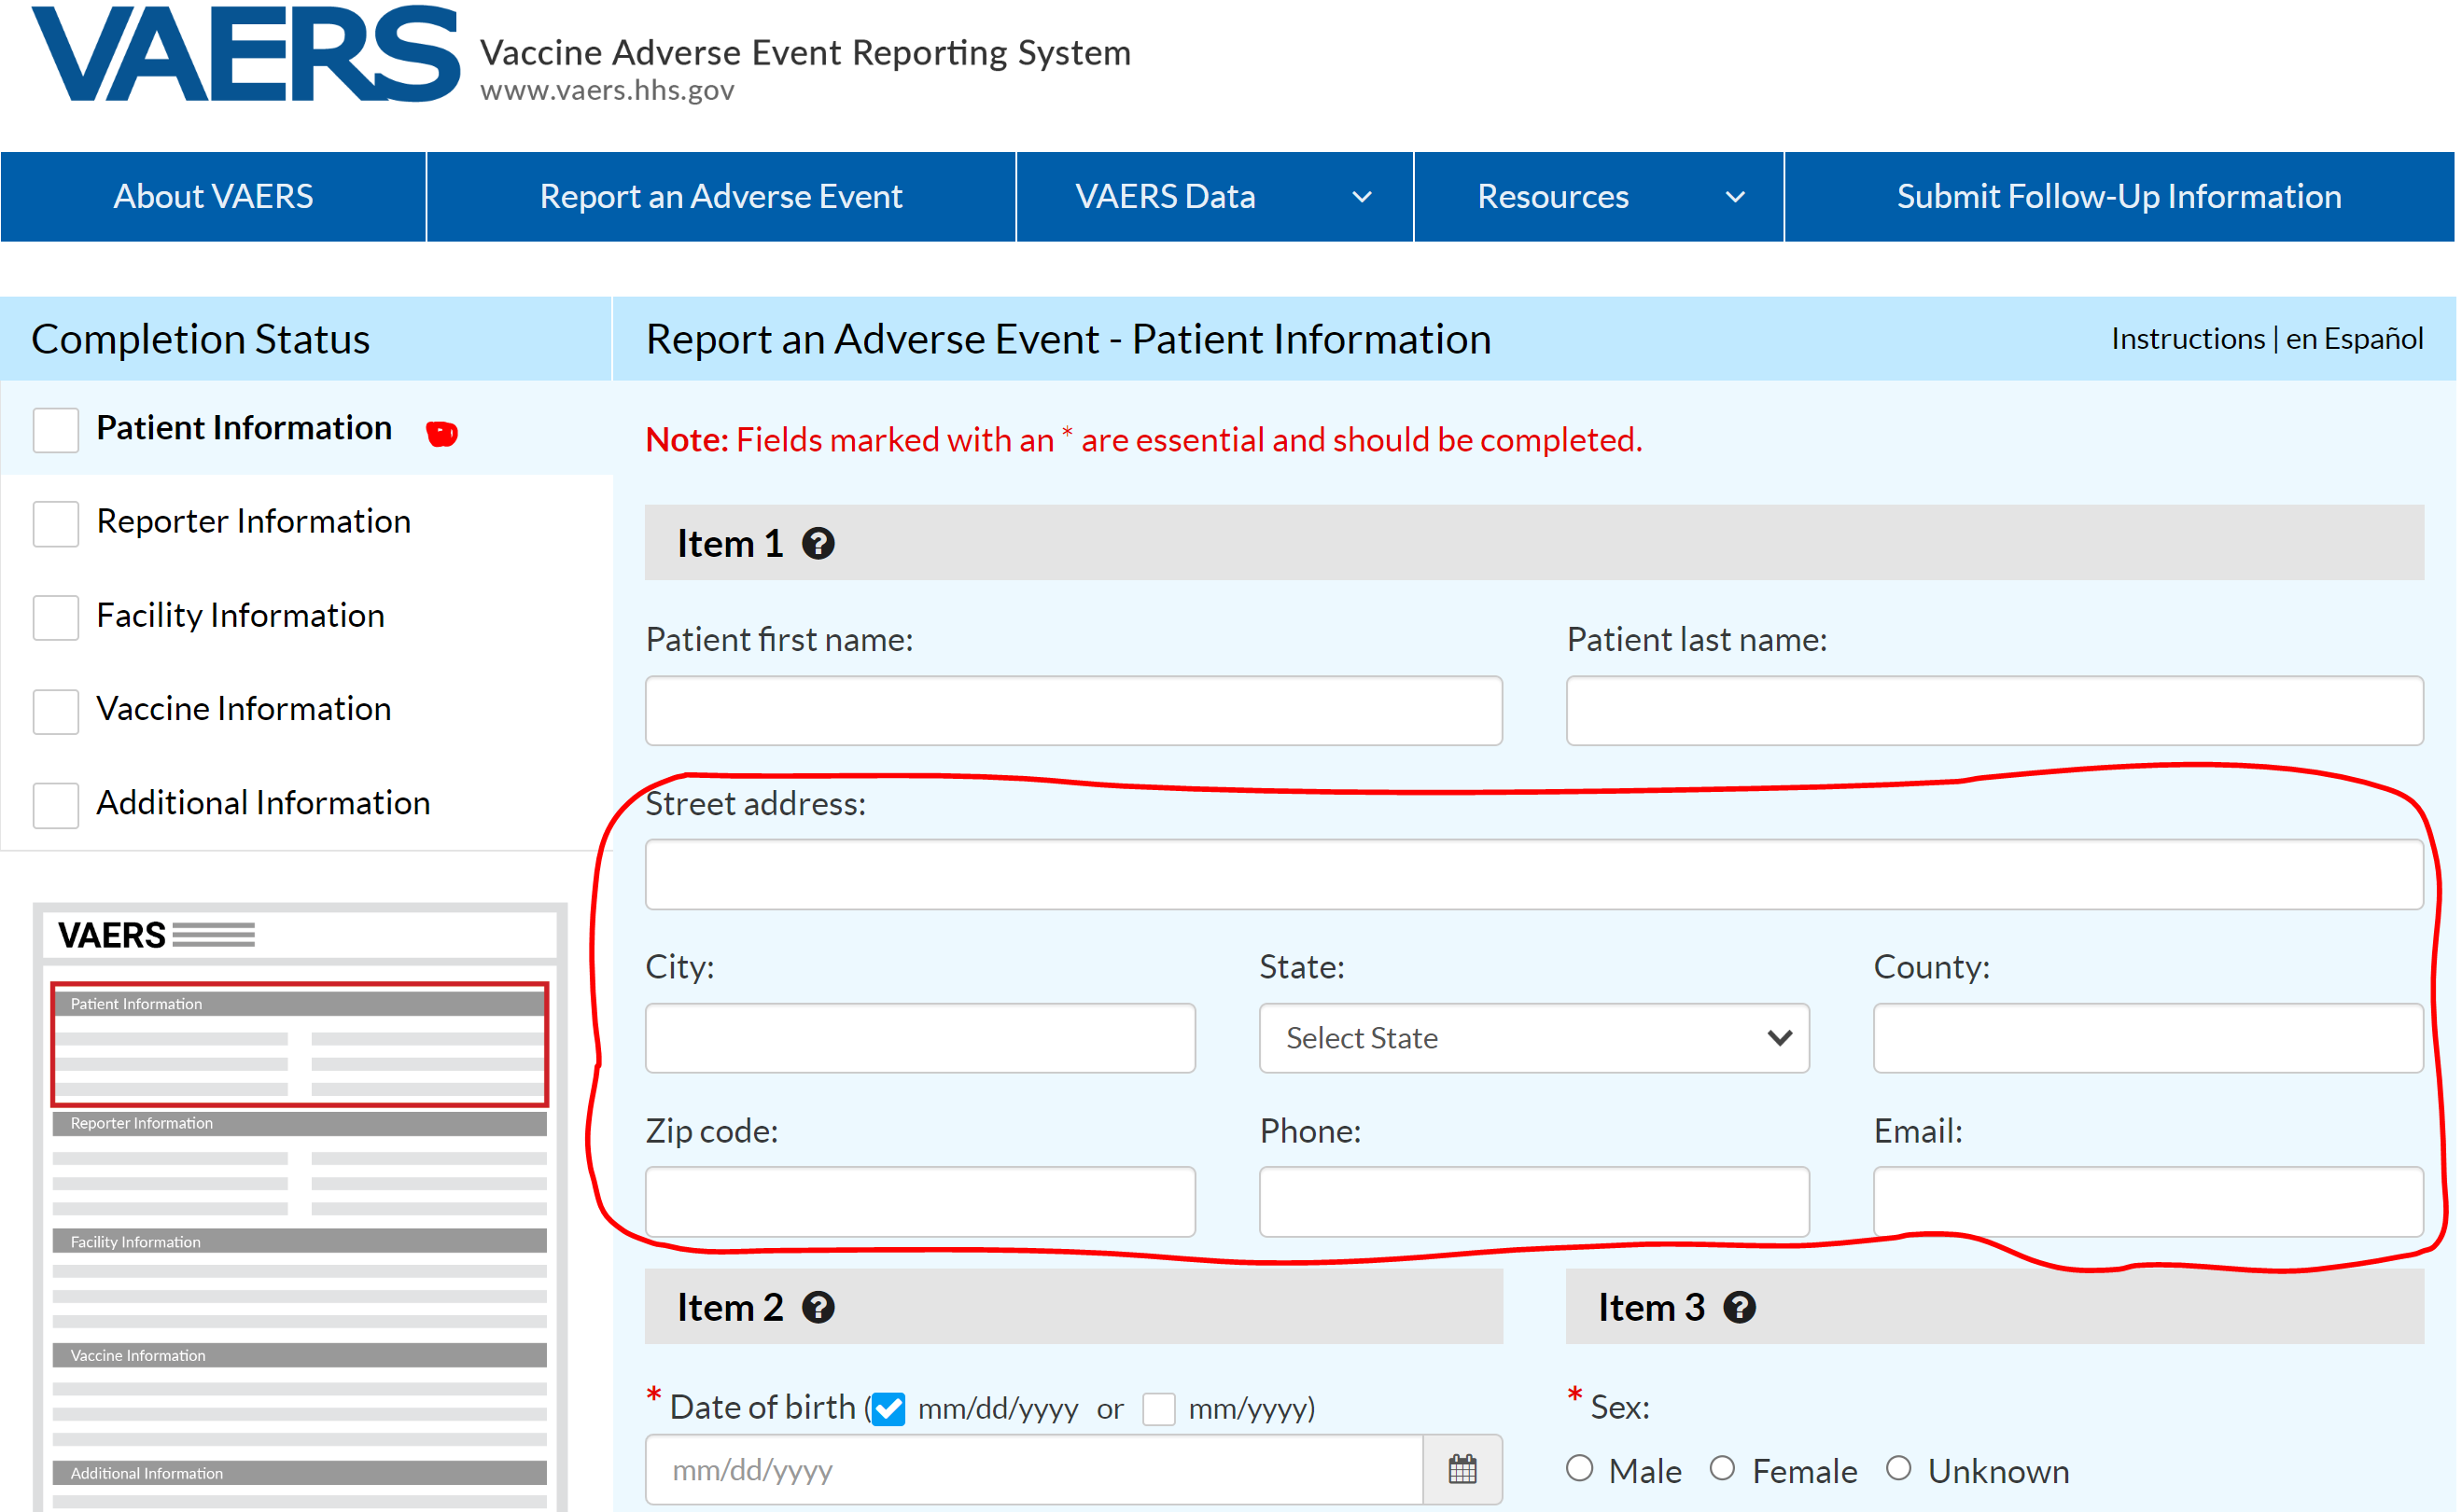Check the Patient Information status box
The height and width of the screenshot is (1512, 2462).
(x=56, y=430)
